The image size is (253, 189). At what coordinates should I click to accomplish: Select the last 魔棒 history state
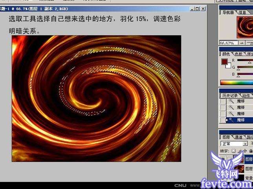tap(240, 120)
